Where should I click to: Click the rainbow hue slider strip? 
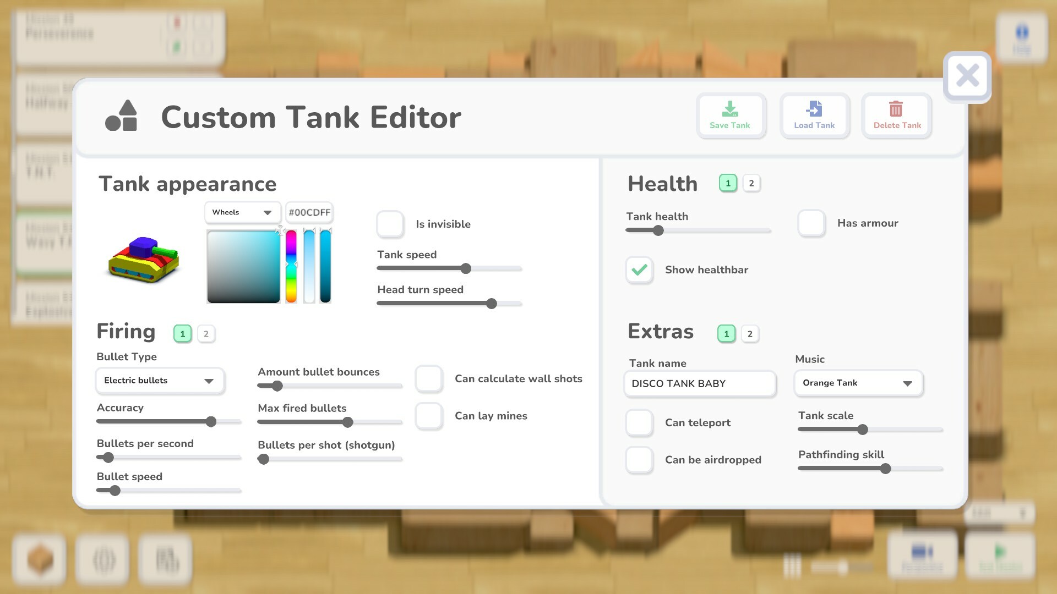point(291,267)
